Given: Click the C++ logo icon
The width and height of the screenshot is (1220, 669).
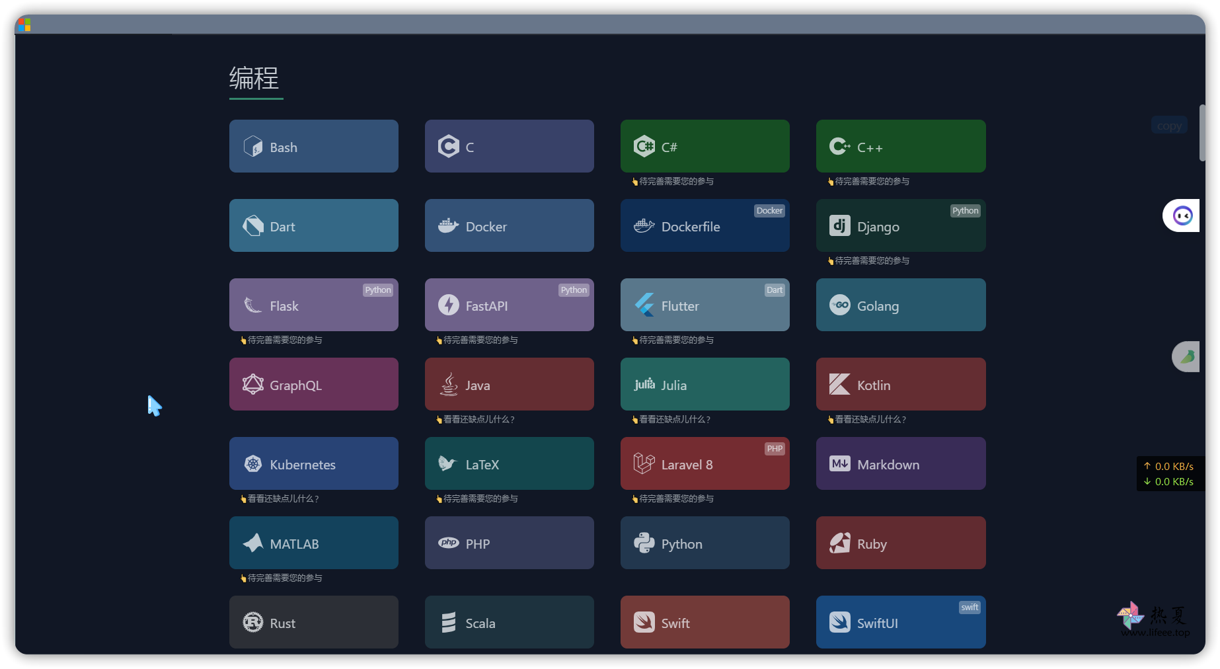Looking at the screenshot, I should point(839,146).
